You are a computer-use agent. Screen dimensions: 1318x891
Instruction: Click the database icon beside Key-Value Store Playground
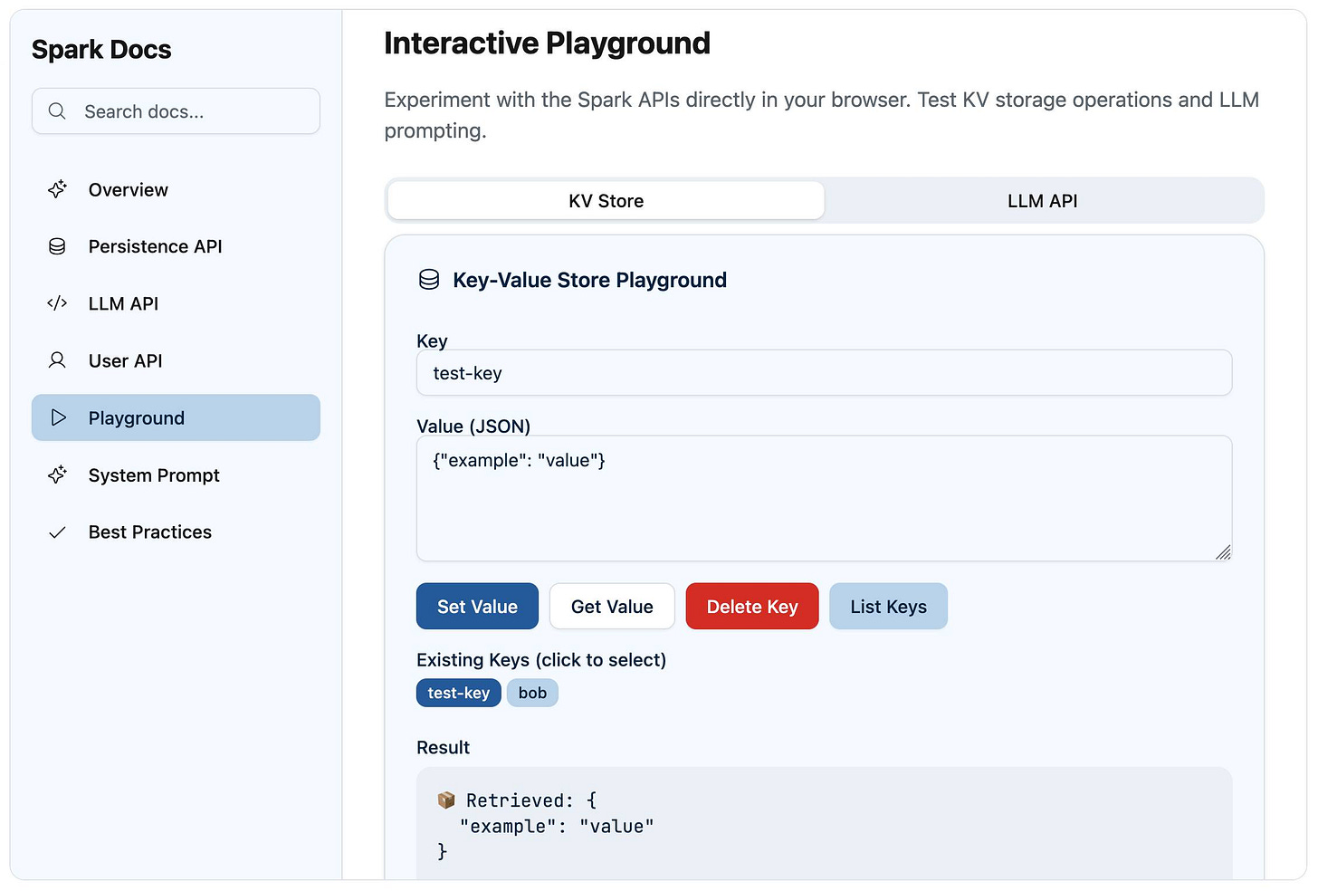(428, 280)
